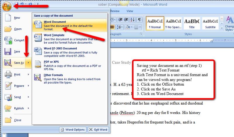Click Undo in the Quick Access Toolbar
Viewport: 234px width, 137px height.
[22, 4]
